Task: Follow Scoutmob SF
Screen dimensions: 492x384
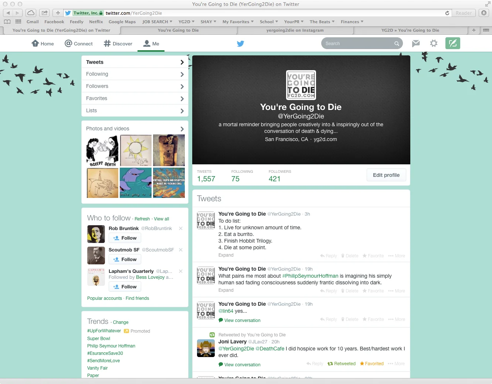Action: pyautogui.click(x=125, y=260)
